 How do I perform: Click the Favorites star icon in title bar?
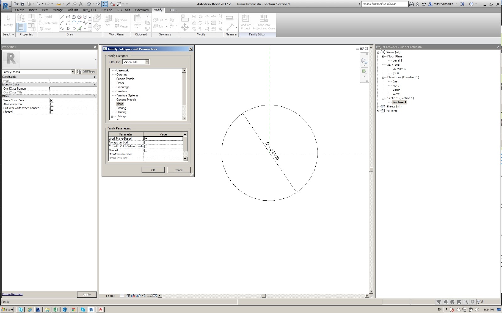pos(424,4)
